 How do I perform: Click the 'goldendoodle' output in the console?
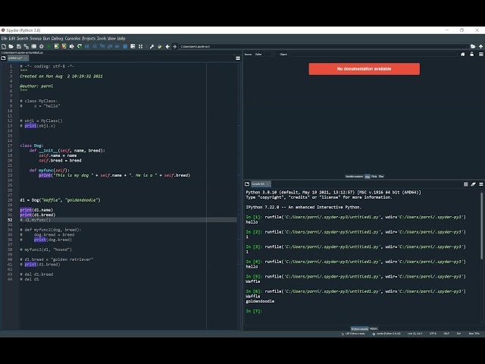tap(260, 301)
